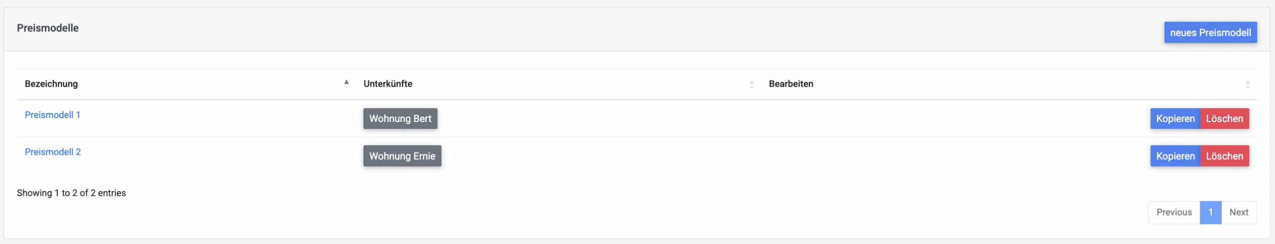Sort table by the Unterkünfte header text
Viewport: 1275px width, 244px height.
pyautogui.click(x=387, y=84)
